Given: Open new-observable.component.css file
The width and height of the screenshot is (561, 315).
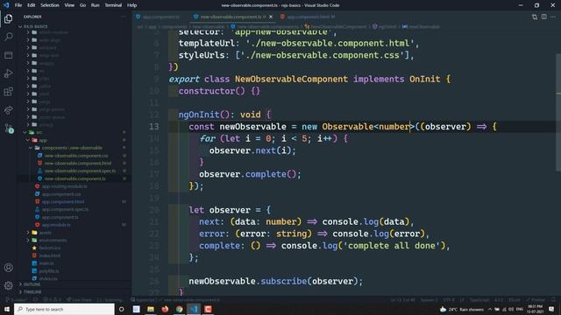Looking at the screenshot, I should click(x=76, y=156).
